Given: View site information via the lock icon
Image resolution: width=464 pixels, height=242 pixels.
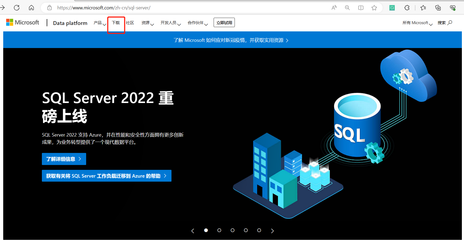Looking at the screenshot, I should tap(49, 8).
